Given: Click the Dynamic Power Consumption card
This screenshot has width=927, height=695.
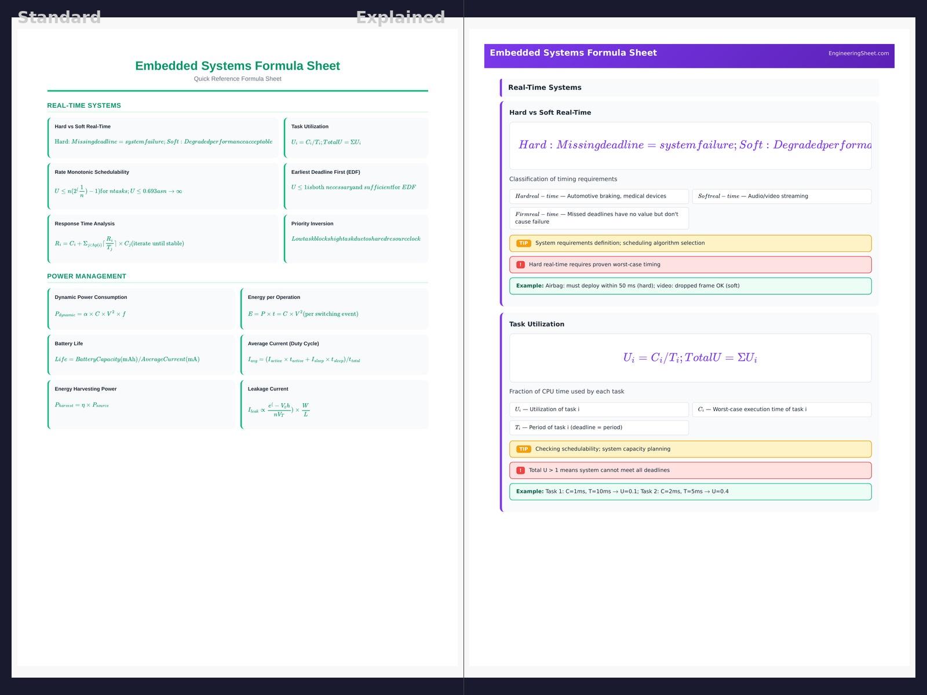Looking at the screenshot, I should (142, 309).
